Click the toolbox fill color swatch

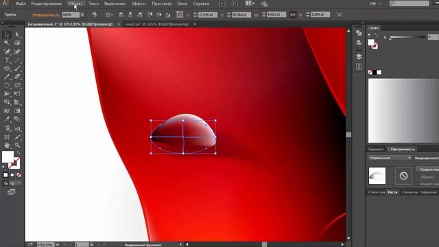tap(8, 157)
